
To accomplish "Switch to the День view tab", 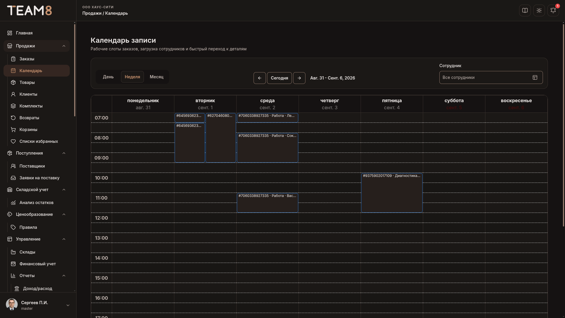I will pos(108,77).
